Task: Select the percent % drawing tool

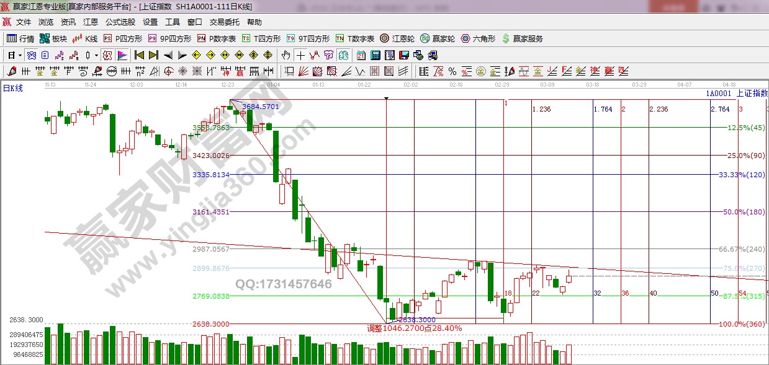Action: click(452, 71)
